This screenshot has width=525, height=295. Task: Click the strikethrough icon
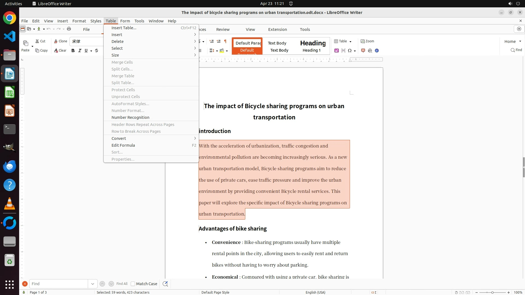tap(97, 51)
